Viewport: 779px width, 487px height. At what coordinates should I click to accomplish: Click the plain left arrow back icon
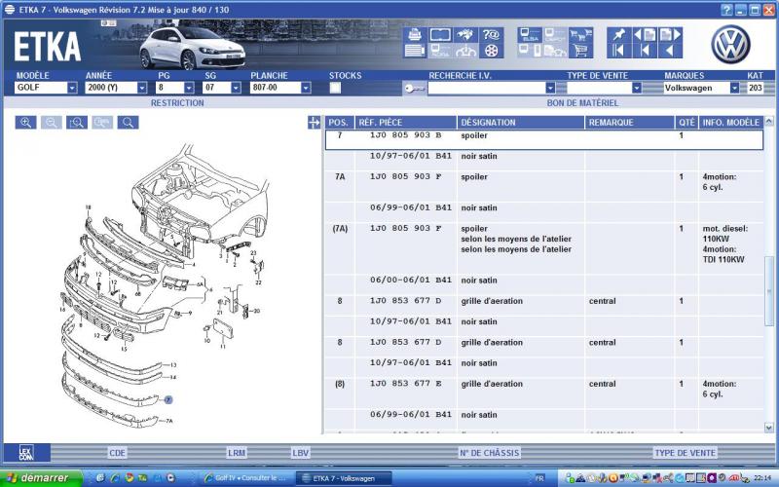pos(670,51)
